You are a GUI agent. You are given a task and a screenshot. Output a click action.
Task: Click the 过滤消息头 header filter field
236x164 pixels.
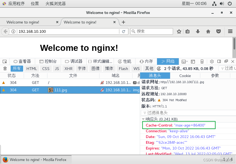188,113
